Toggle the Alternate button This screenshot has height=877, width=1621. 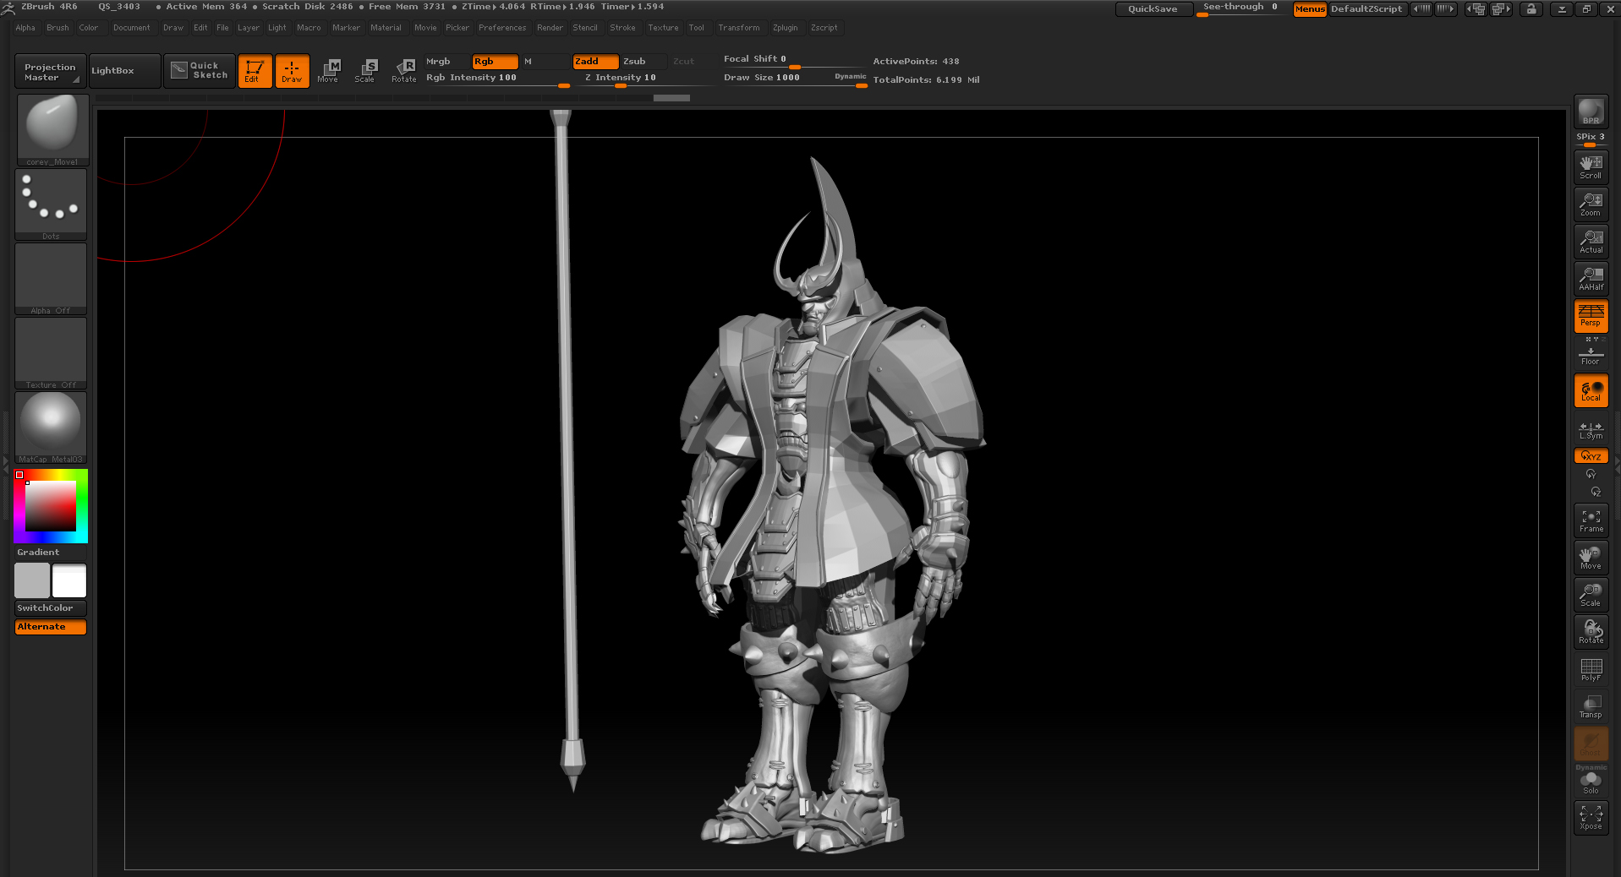[51, 627]
